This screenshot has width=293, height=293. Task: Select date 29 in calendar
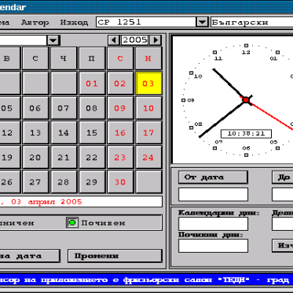pos(92,182)
